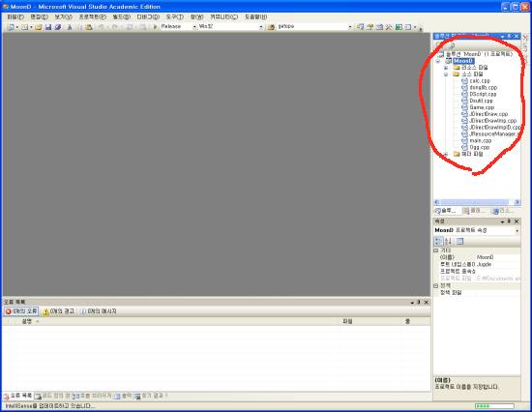532x412 pixels.
Task: Select the MoonD project node
Action: [463, 61]
